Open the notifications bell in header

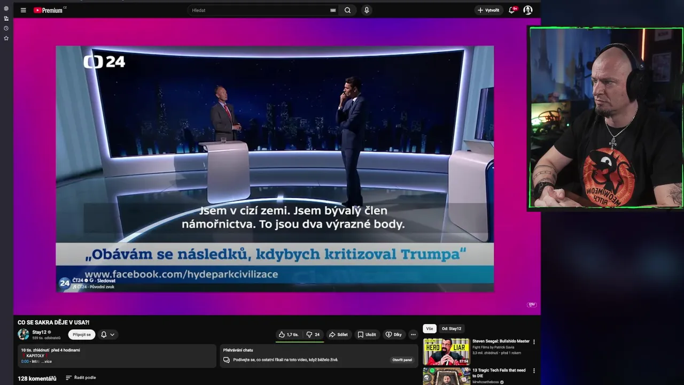pyautogui.click(x=512, y=10)
